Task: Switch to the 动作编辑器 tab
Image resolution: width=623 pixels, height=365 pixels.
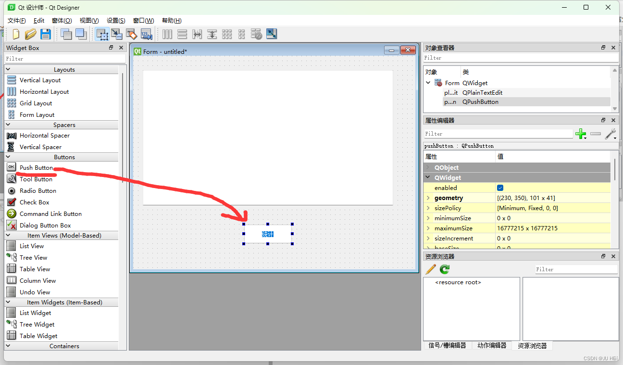Action: (492, 345)
